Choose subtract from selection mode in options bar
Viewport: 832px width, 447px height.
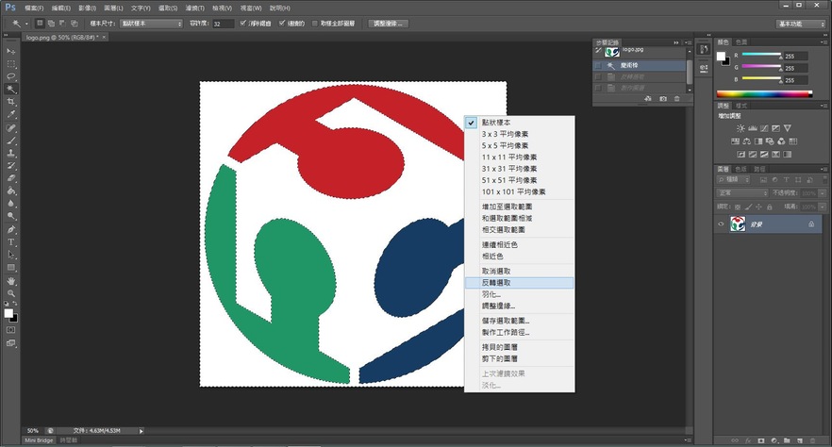coord(62,24)
